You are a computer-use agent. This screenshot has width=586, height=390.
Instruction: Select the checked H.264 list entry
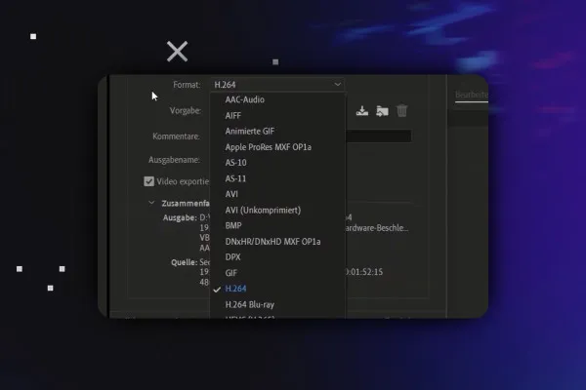coord(235,289)
